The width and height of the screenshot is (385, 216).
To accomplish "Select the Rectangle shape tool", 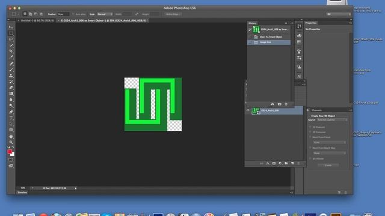I will point(11,130).
